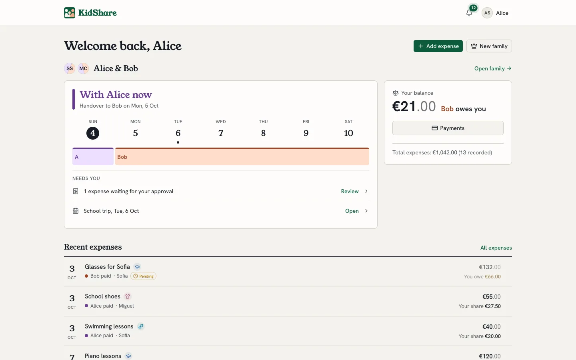The height and width of the screenshot is (360, 576).
Task: Follow the Open family link
Action: pyautogui.click(x=493, y=68)
